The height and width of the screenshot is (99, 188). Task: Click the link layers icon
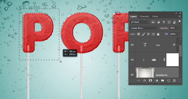point(139,80)
